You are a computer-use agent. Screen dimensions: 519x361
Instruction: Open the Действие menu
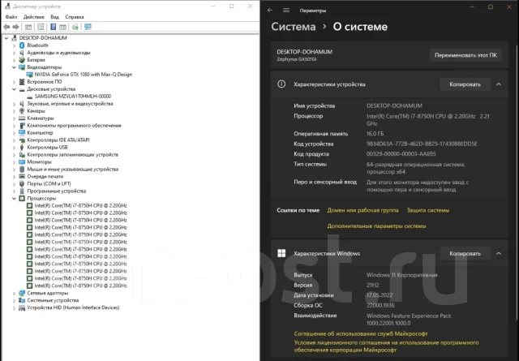point(34,17)
